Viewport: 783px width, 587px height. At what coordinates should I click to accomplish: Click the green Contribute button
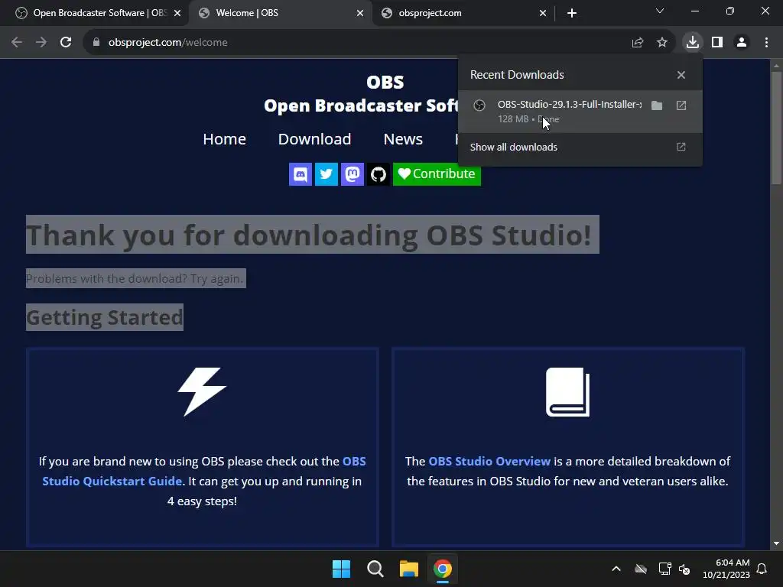[x=437, y=174]
